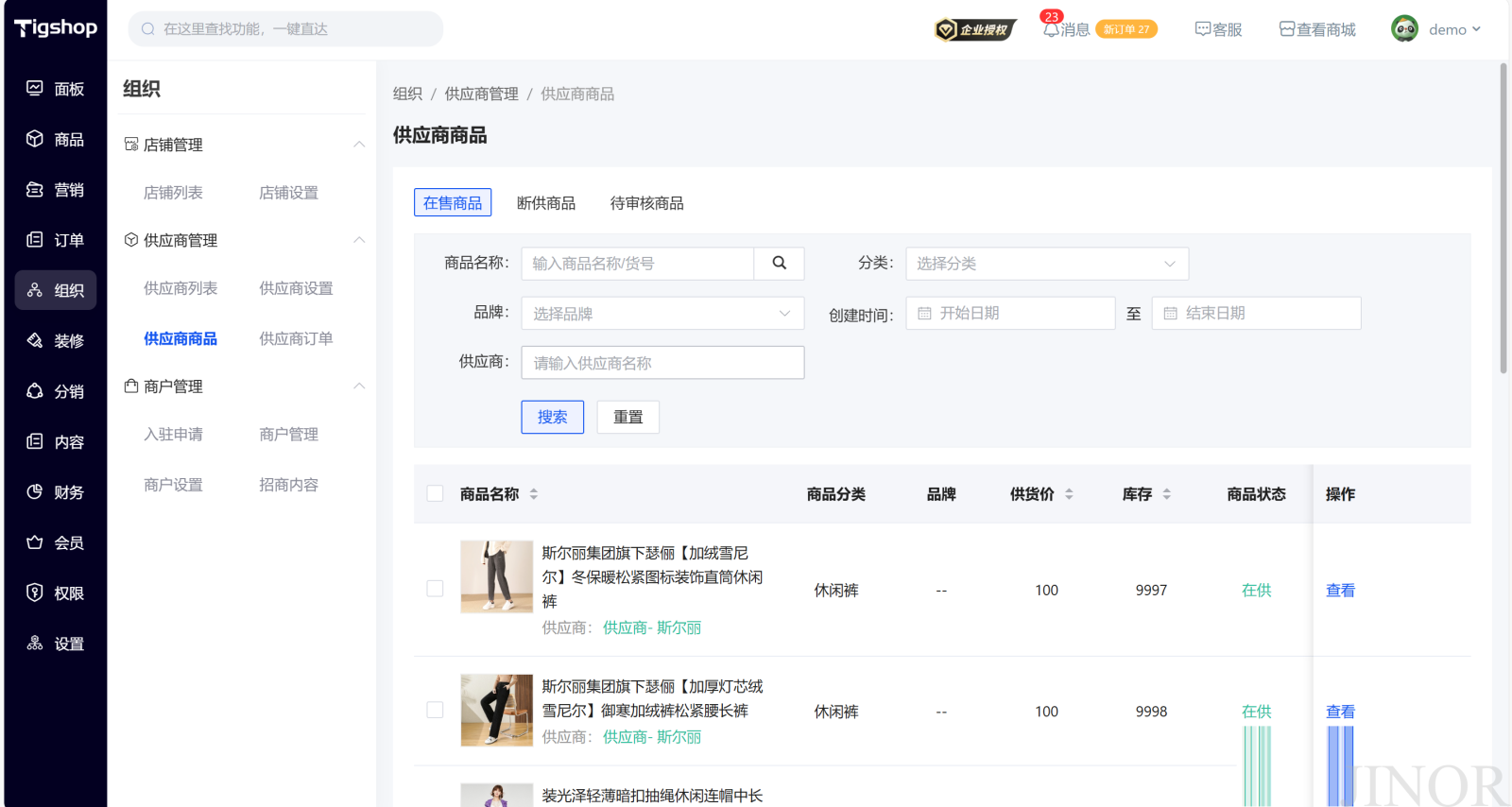The image size is (1512, 807).
Task: Open 入驻申请 submenu item
Action: click(173, 435)
